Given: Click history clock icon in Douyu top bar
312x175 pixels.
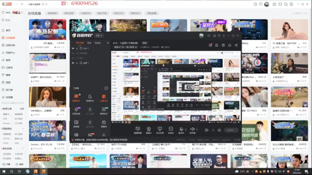Looking at the screenshot, I should pos(255,4).
